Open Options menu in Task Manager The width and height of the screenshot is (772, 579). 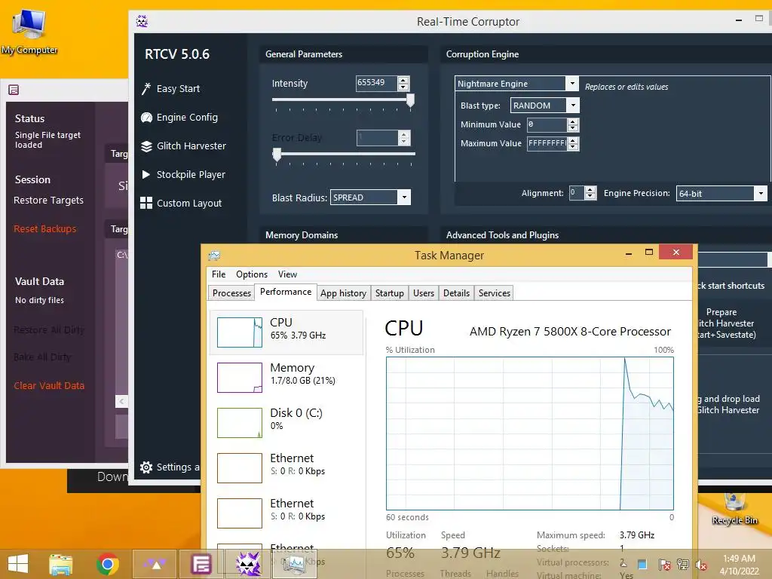click(x=252, y=274)
